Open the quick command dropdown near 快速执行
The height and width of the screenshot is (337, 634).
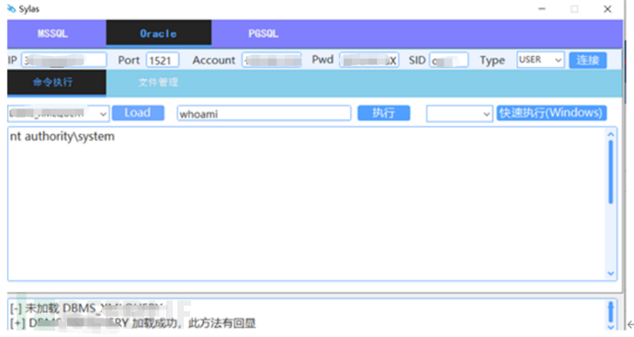click(459, 114)
